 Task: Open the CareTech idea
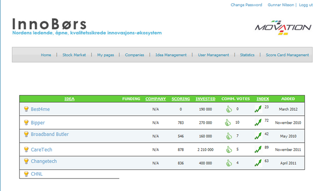pos(42,149)
